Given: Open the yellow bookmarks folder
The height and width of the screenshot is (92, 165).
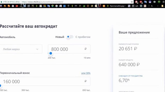Looking at the screenshot, I should point(162,6).
